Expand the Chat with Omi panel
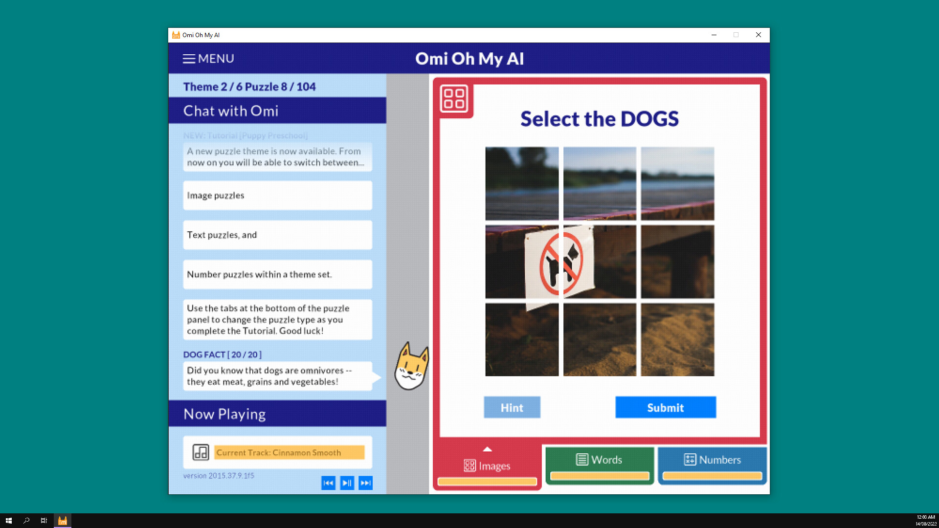 [277, 110]
